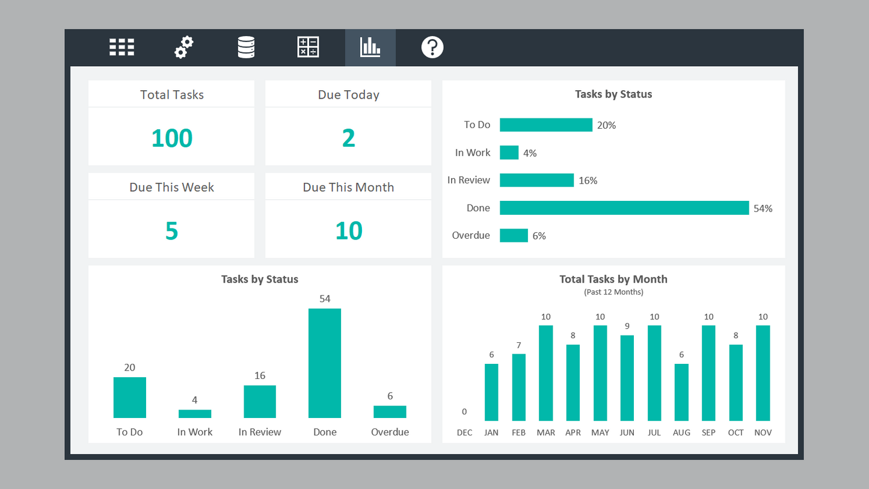Click the MAR column in monthly chart
This screenshot has height=489, width=869.
546,373
